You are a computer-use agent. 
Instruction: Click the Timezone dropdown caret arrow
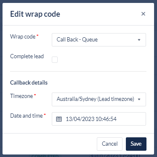[x=139, y=99]
